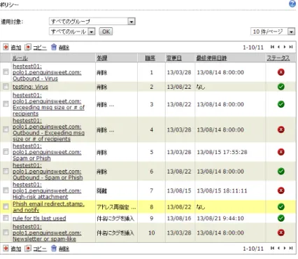Image resolution: width=298 pixels, height=259 pixels.
Task: Click the OK button
Action: pyautogui.click(x=106, y=31)
